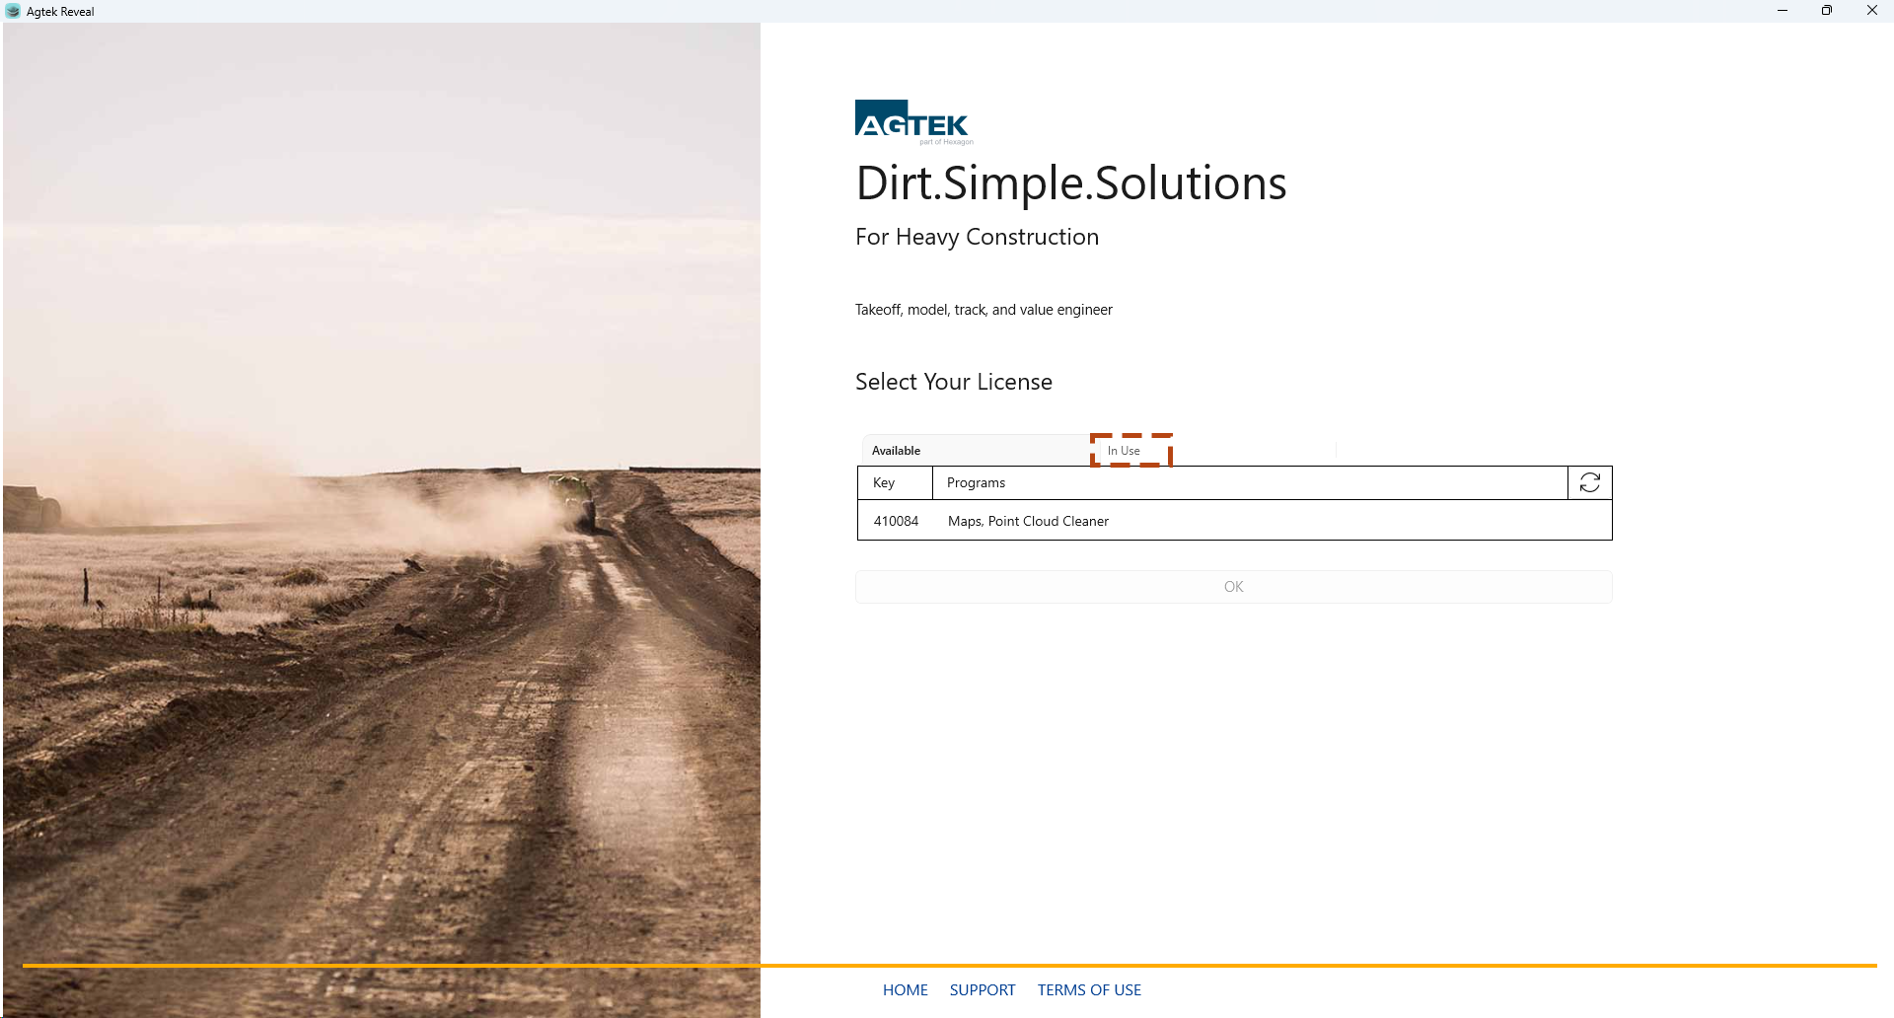
Task: Close the Agtek Reveal window
Action: pyautogui.click(x=1871, y=11)
